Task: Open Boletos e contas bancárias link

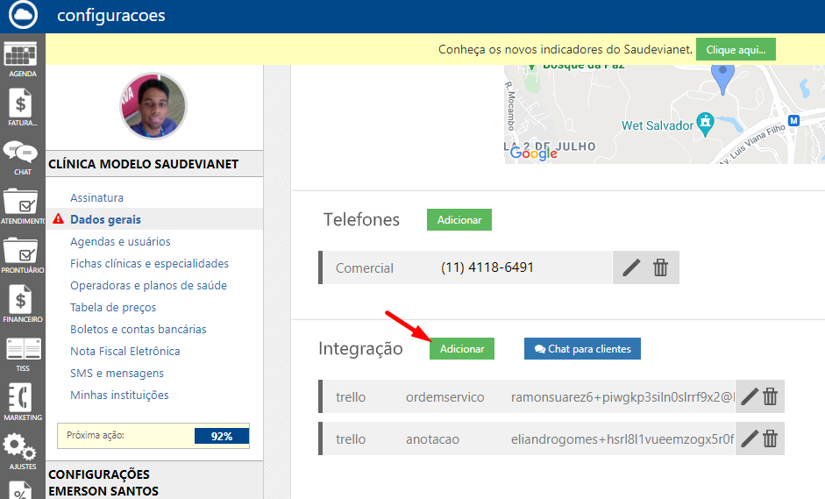Action: (139, 329)
